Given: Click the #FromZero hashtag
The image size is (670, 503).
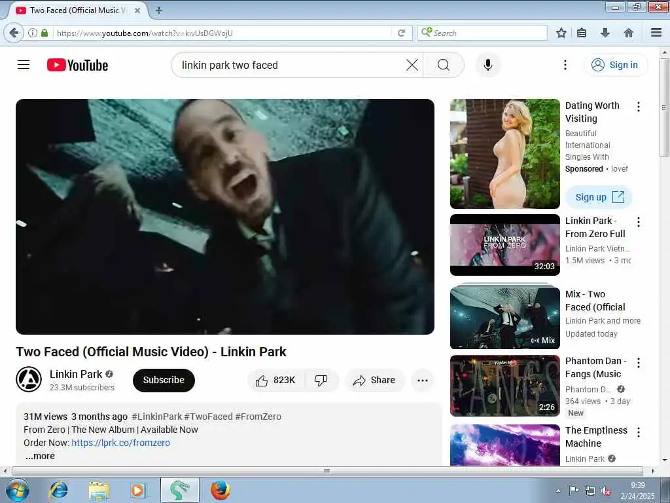Looking at the screenshot, I should [x=258, y=417].
